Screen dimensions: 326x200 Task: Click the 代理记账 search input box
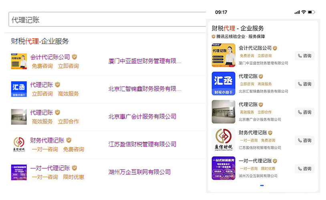(x=107, y=19)
